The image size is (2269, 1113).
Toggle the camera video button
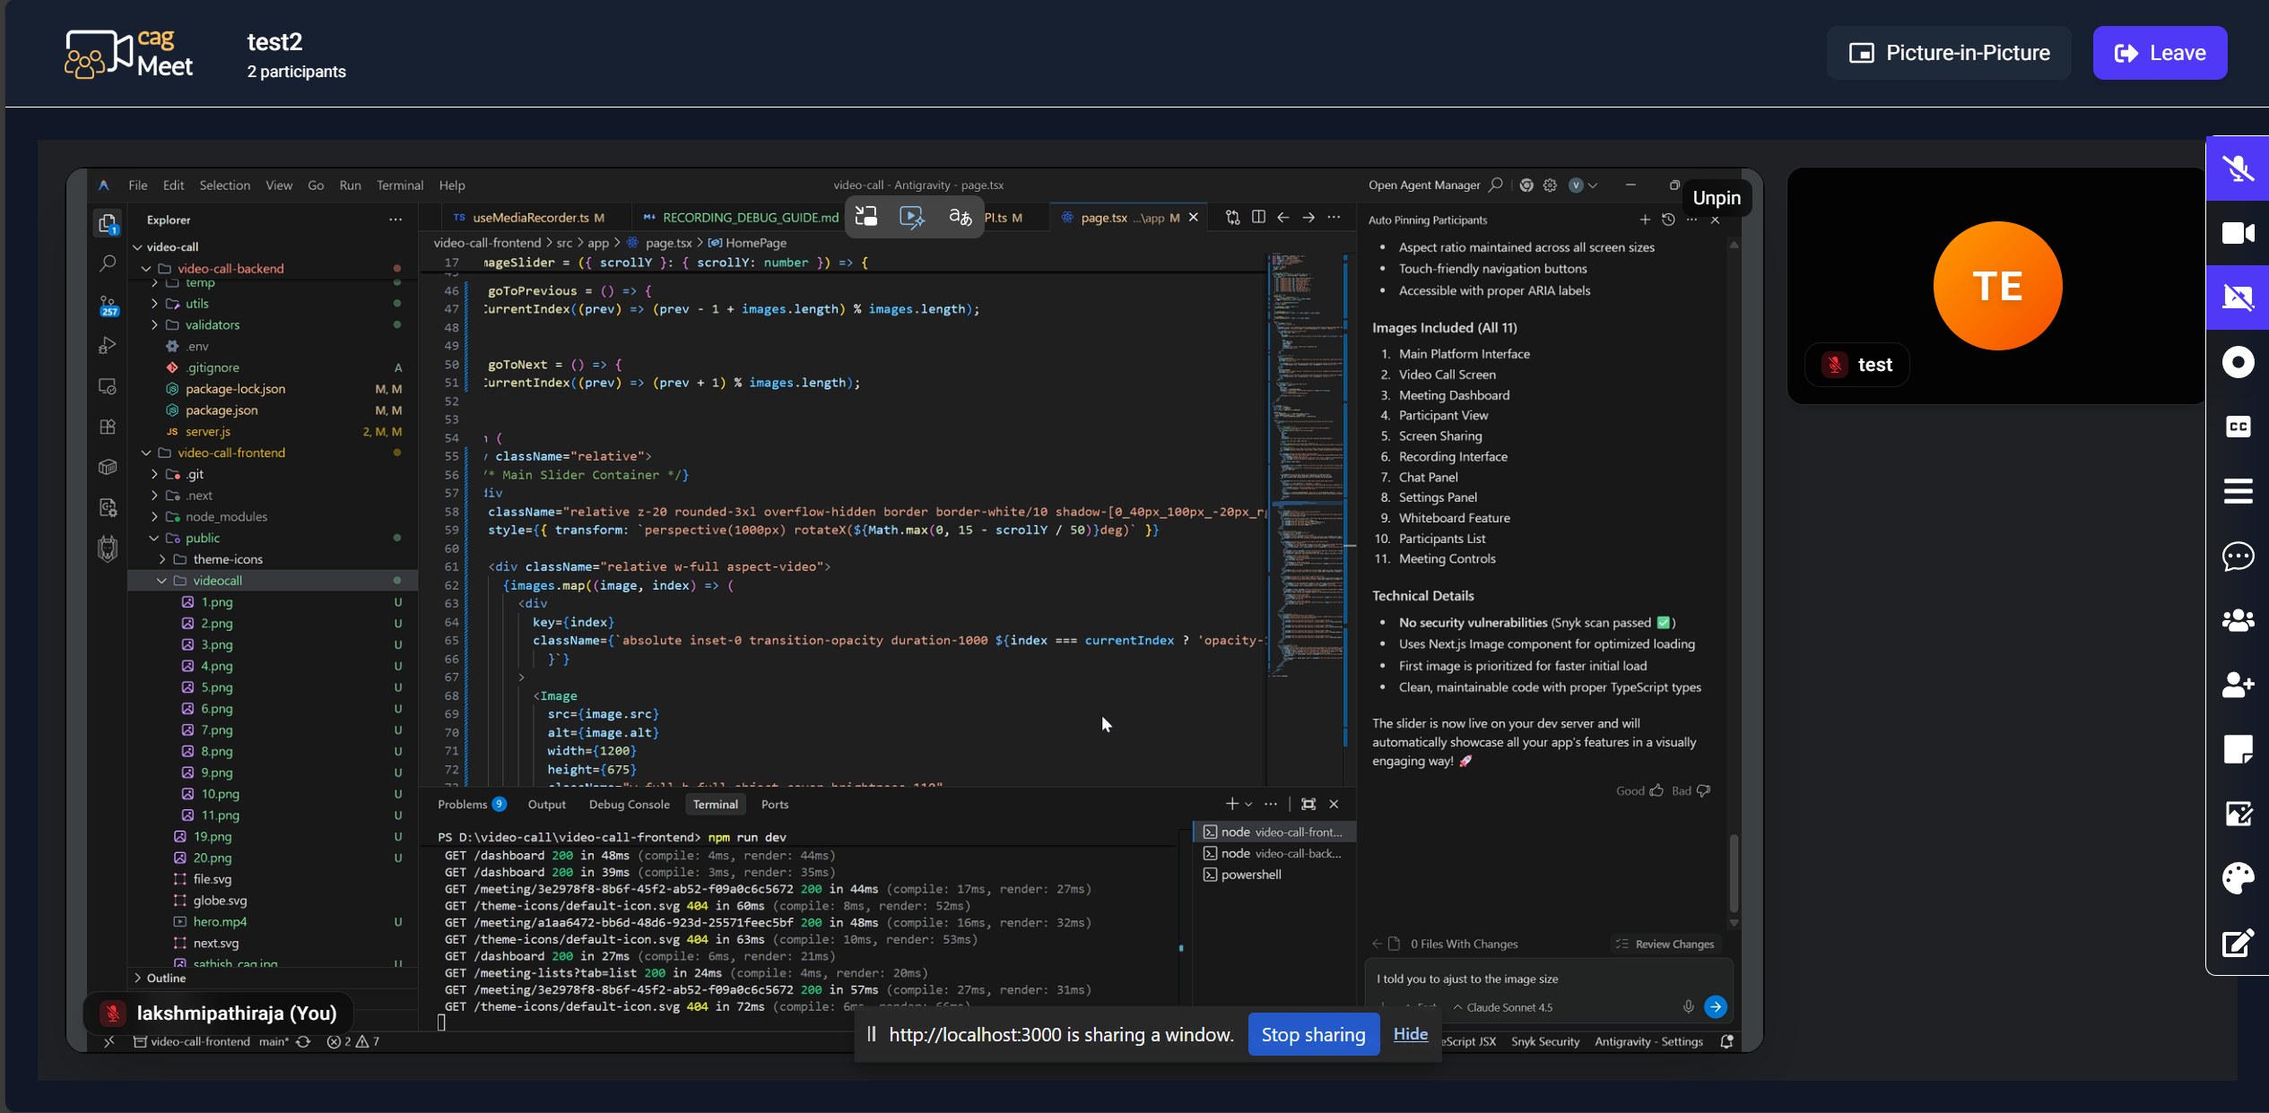pyautogui.click(x=2238, y=233)
